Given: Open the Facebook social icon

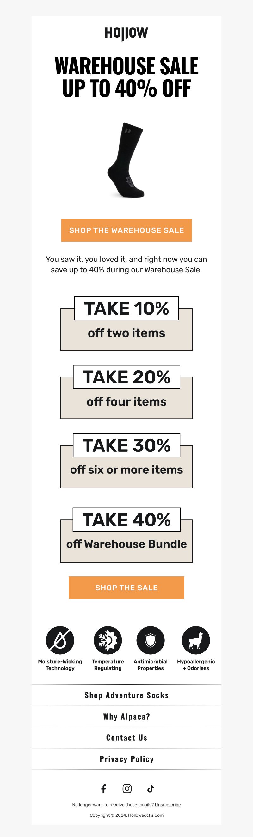Looking at the screenshot, I should tap(104, 789).
